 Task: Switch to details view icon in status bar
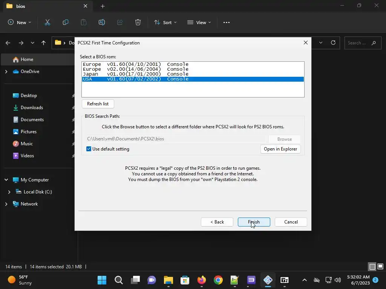(x=372, y=266)
